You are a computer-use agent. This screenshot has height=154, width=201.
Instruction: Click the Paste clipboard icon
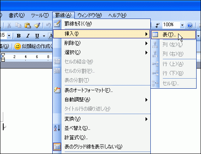[x=28, y=25]
